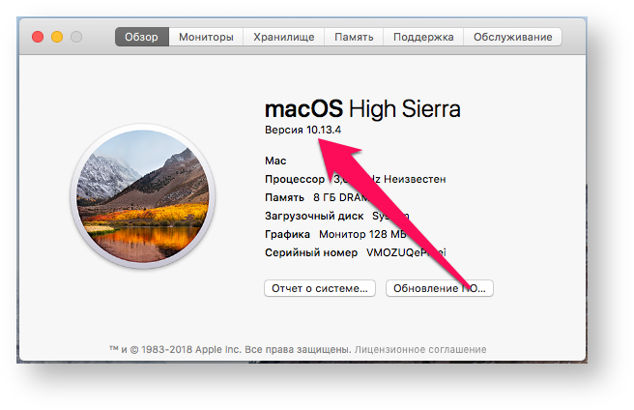Switch to the Обзор tab
This screenshot has width=634, height=410.
point(141,37)
